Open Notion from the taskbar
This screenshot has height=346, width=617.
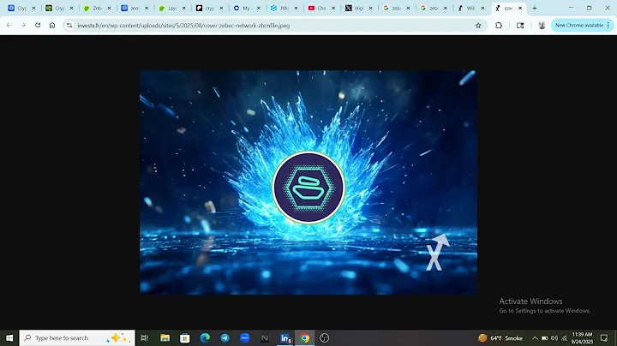(x=265, y=337)
